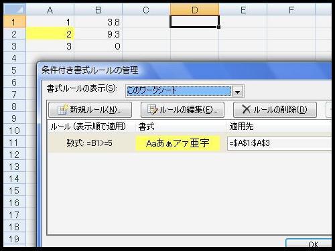Click cell A1 containing 1
335x251 pixels.
[50, 21]
